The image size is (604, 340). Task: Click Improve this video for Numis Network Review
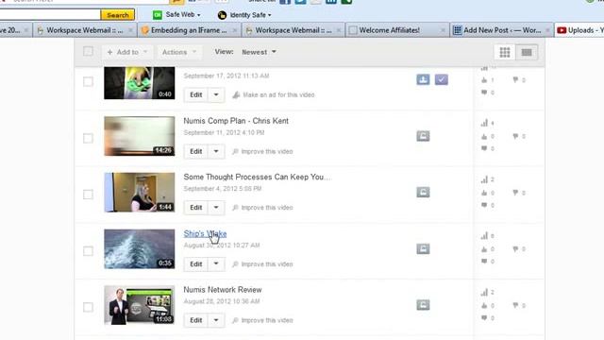point(266,320)
